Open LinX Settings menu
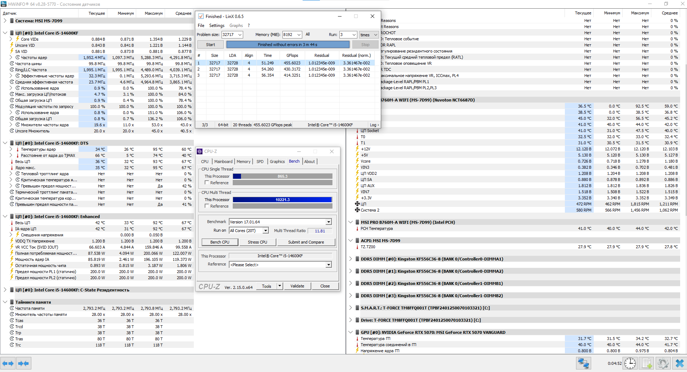This screenshot has height=372, width=687. (217, 26)
